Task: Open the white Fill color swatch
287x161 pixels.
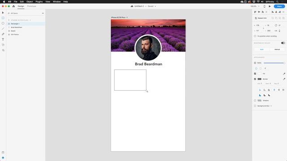Action: [260, 74]
